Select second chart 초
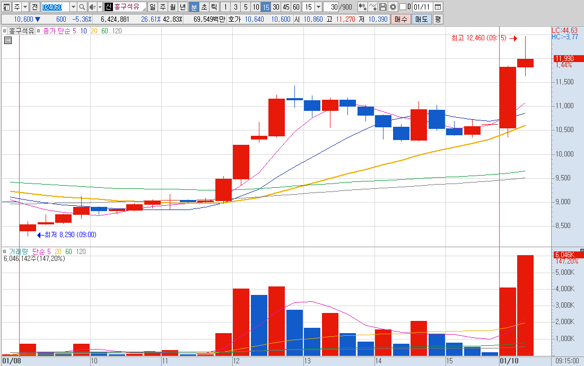 point(204,7)
